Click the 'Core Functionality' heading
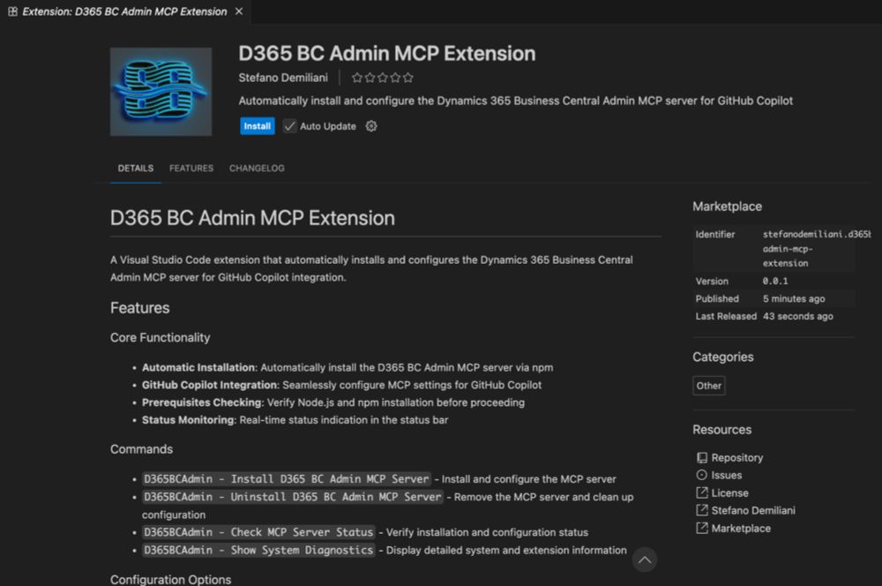The width and height of the screenshot is (882, 586). (x=161, y=337)
